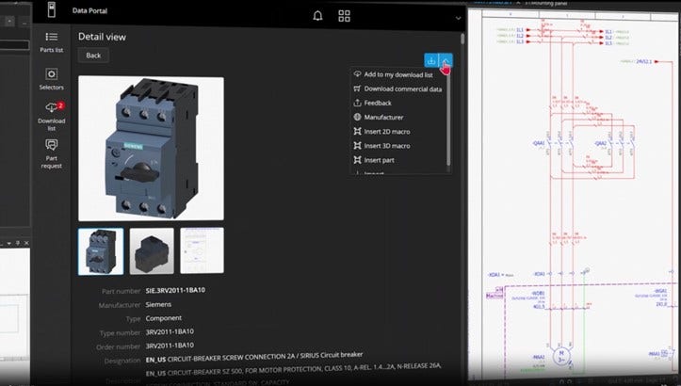This screenshot has width=681, height=386.
Task: Open the grid apps icon in header
Action: [344, 16]
